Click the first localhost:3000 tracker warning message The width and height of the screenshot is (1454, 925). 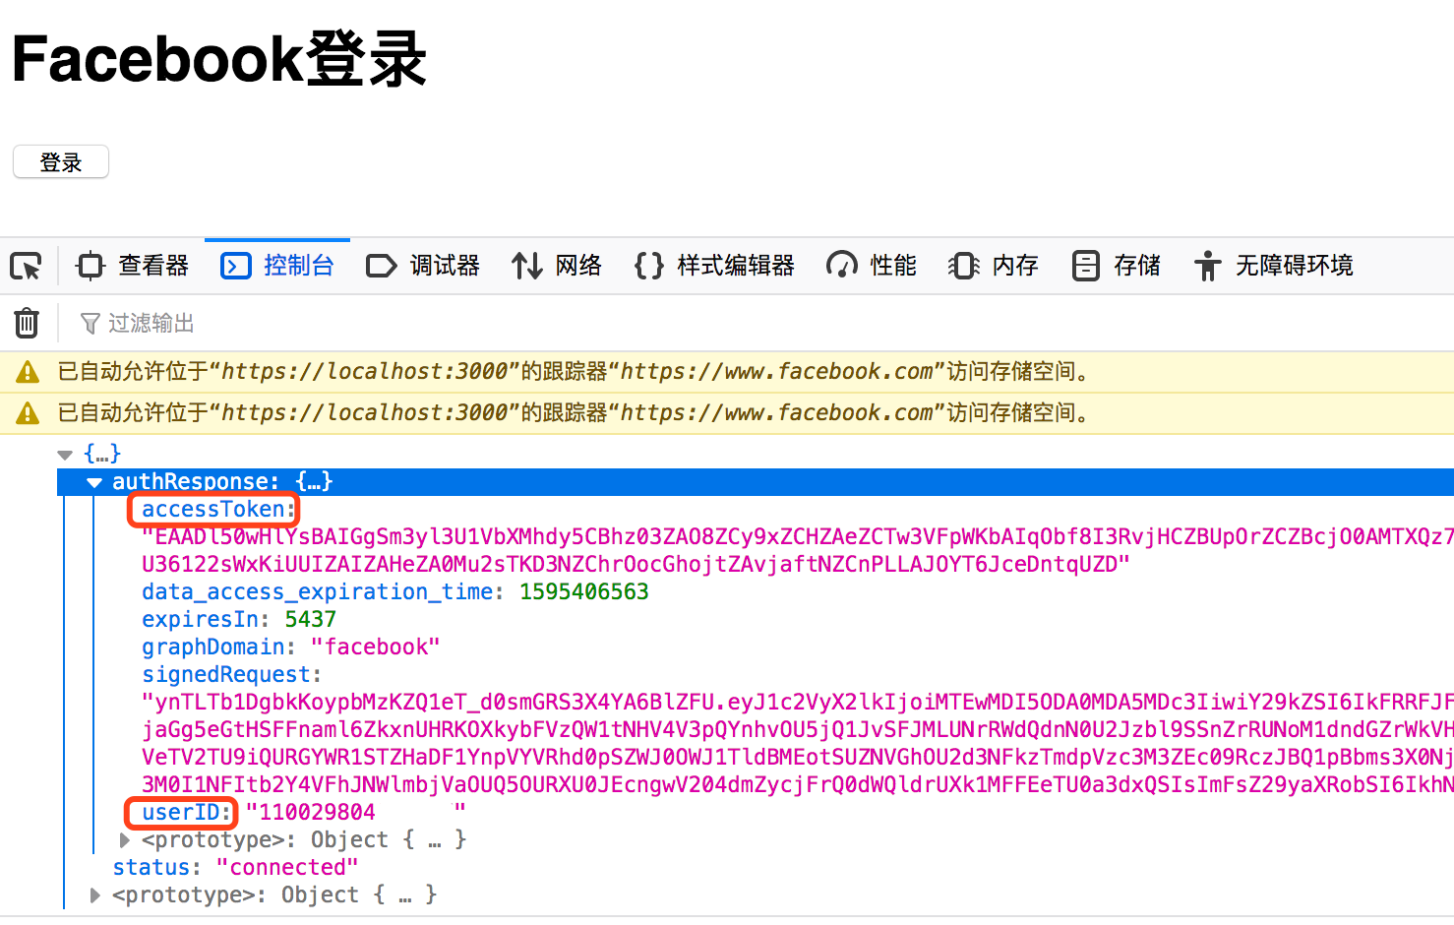575,372
